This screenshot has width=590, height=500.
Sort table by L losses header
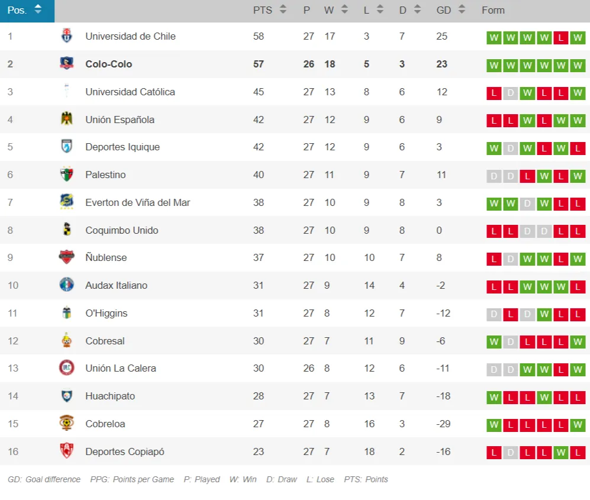click(373, 10)
